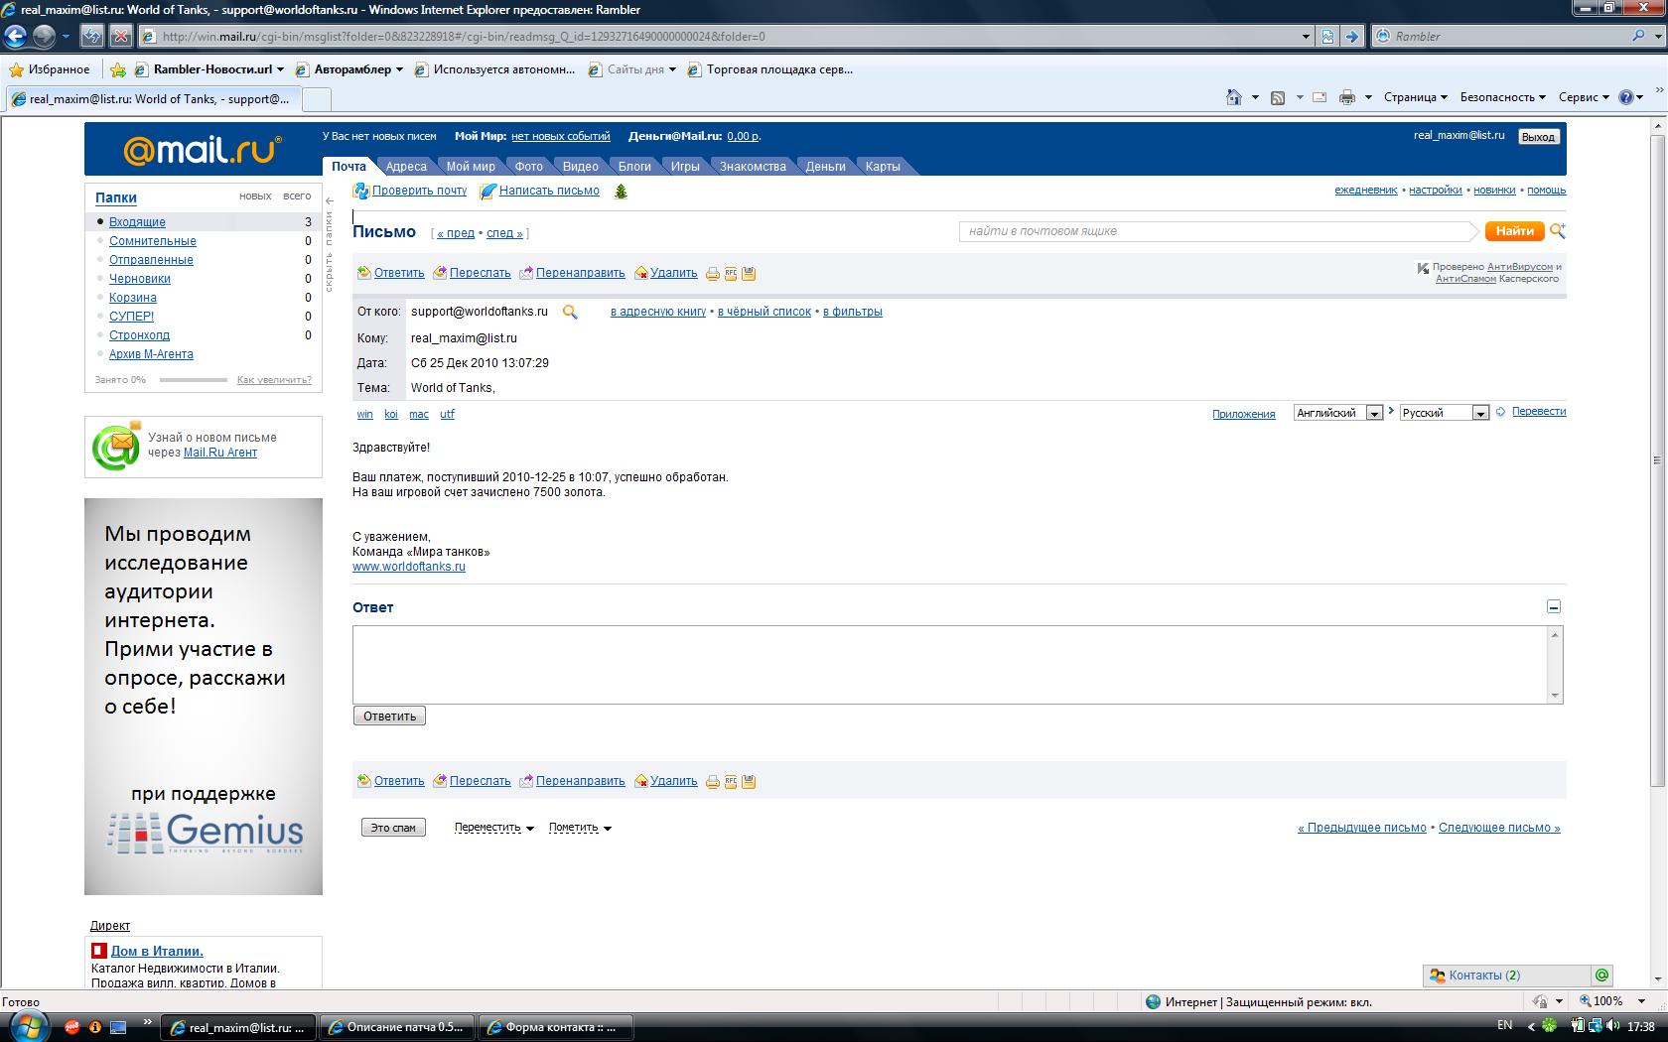This screenshot has width=1668, height=1042.
Task: Click the save floppy icon in bottom toolbar
Action: click(749, 782)
